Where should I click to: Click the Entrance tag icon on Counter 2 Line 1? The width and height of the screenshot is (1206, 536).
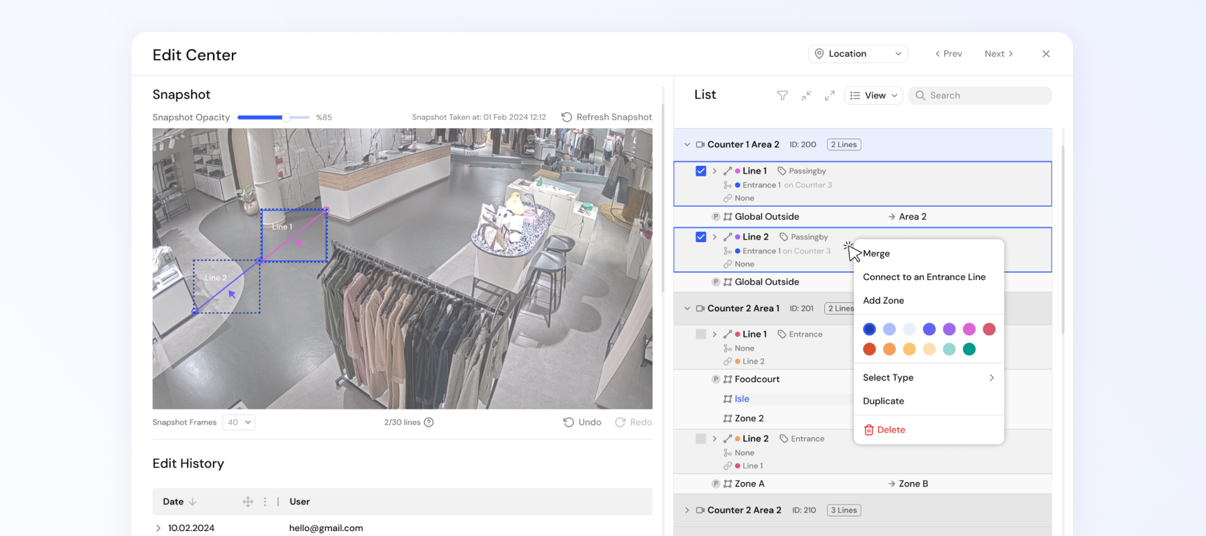click(782, 334)
